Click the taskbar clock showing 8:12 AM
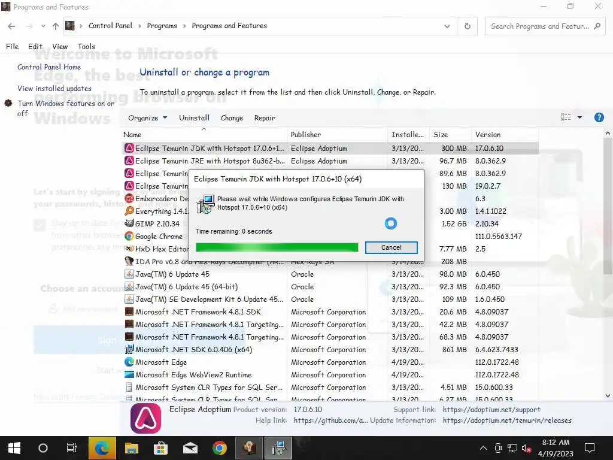The width and height of the screenshot is (613, 460). pos(556,448)
